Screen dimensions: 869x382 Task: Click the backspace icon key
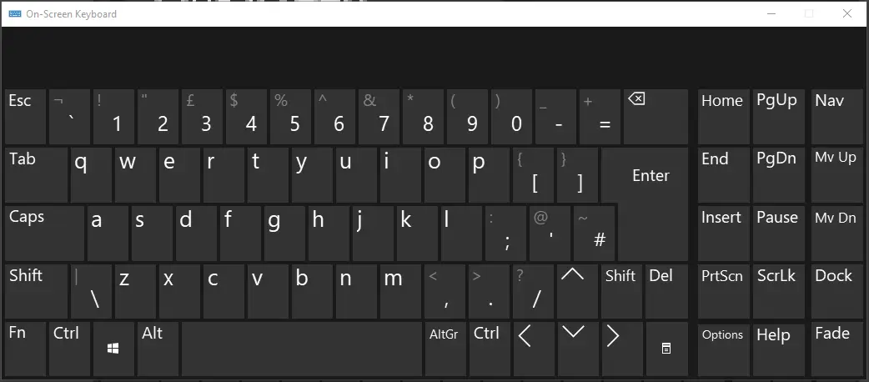click(x=656, y=117)
